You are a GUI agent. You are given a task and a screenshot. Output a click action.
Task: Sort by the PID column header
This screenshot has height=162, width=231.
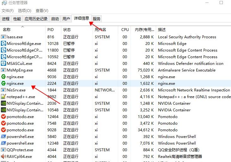[51, 29]
